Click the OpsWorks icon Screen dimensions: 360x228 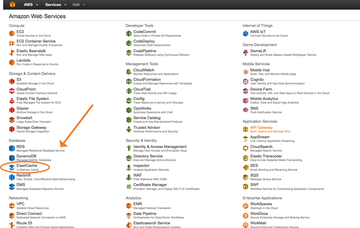click(x=129, y=110)
